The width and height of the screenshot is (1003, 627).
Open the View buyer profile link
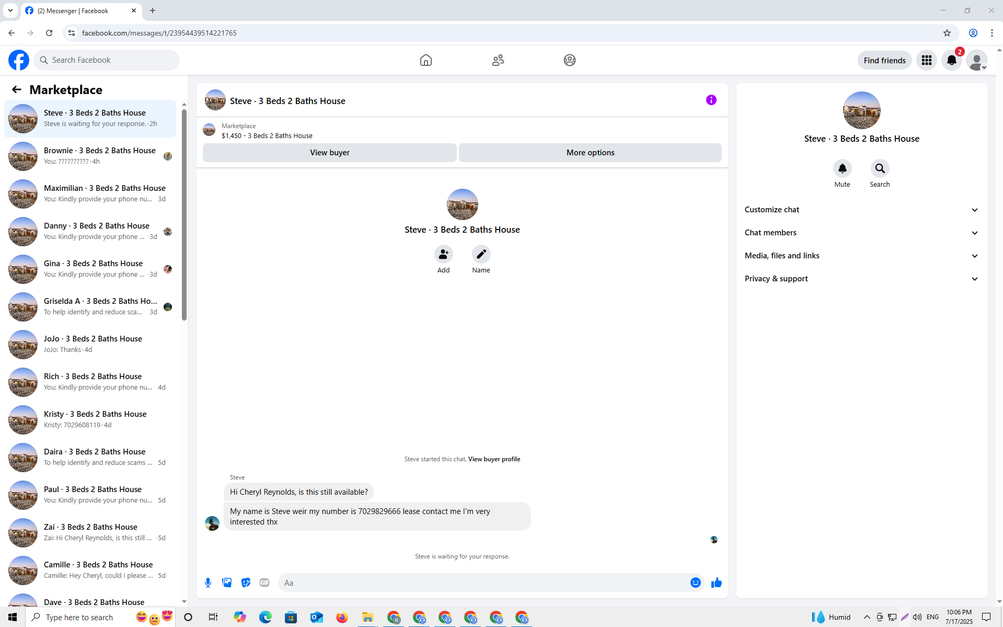tap(494, 459)
